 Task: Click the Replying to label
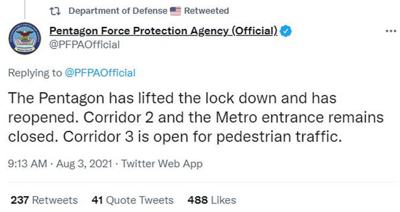(x=35, y=73)
